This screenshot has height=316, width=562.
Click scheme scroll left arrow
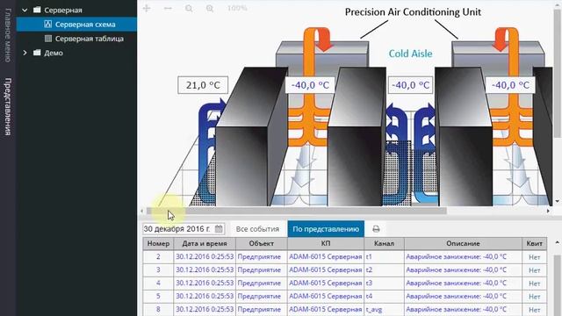pyautogui.click(x=142, y=211)
